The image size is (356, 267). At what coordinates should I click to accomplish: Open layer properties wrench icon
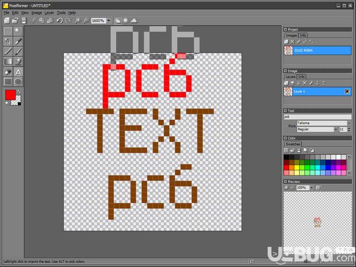[311, 83]
